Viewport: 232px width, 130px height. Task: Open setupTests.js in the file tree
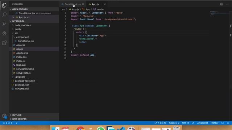23,73
